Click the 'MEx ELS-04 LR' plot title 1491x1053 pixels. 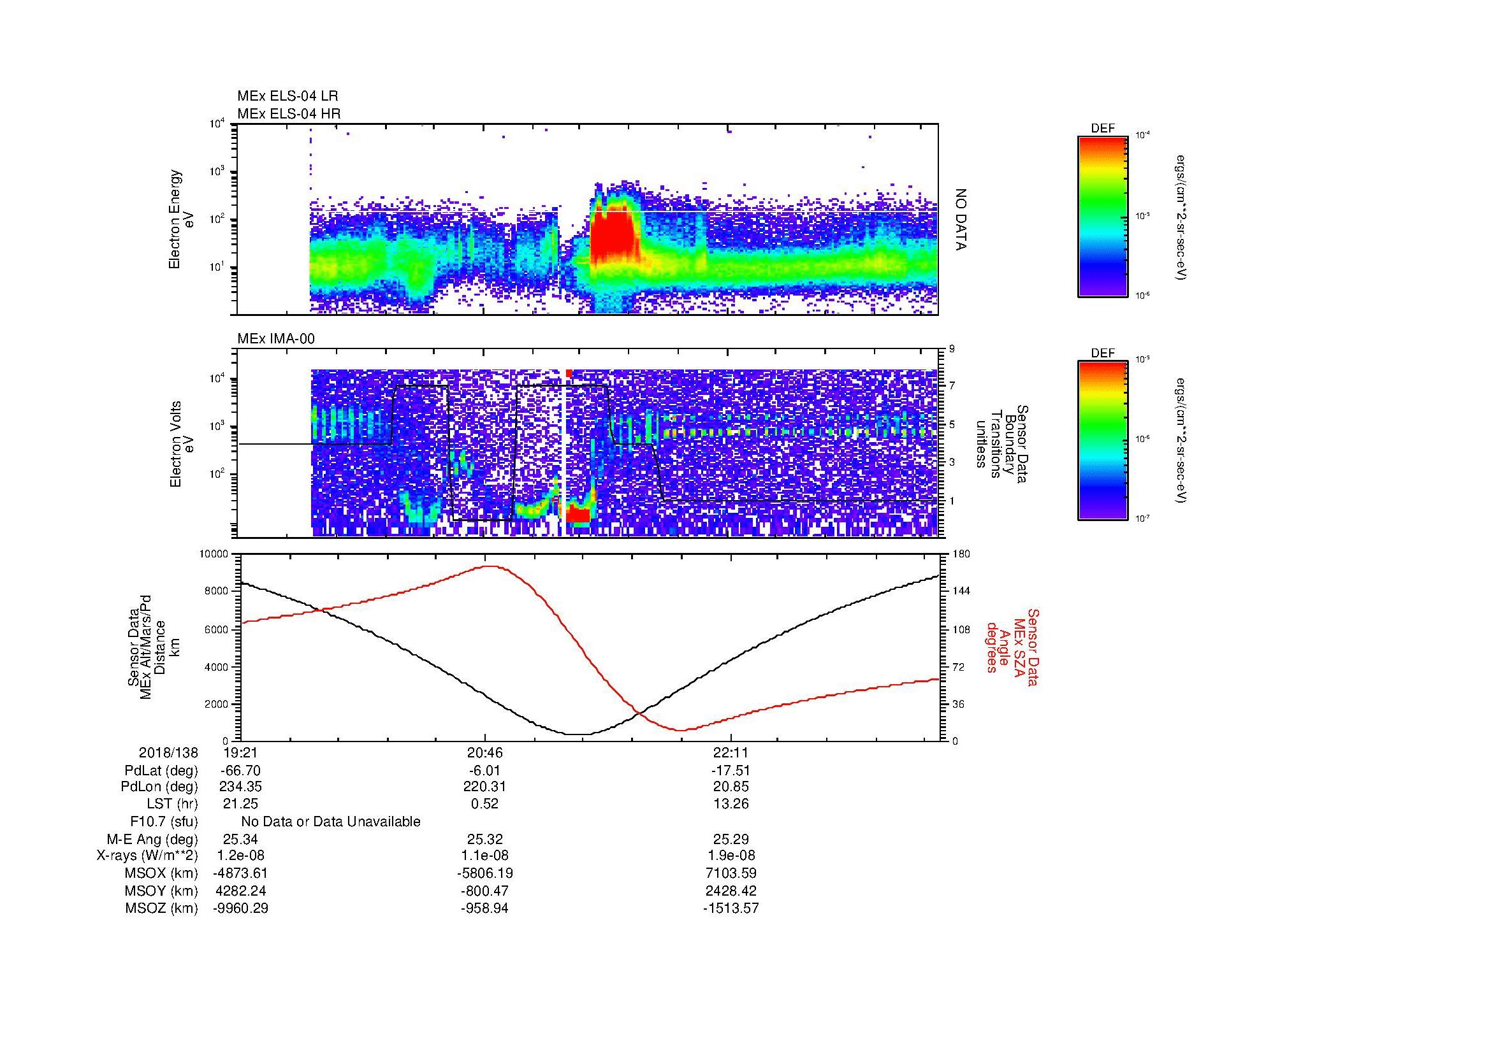287,96
